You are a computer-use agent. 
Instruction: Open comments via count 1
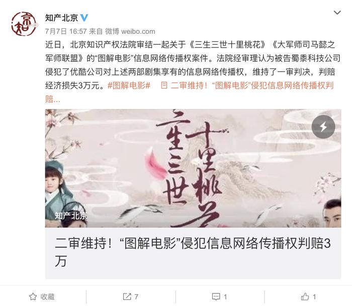point(225,297)
